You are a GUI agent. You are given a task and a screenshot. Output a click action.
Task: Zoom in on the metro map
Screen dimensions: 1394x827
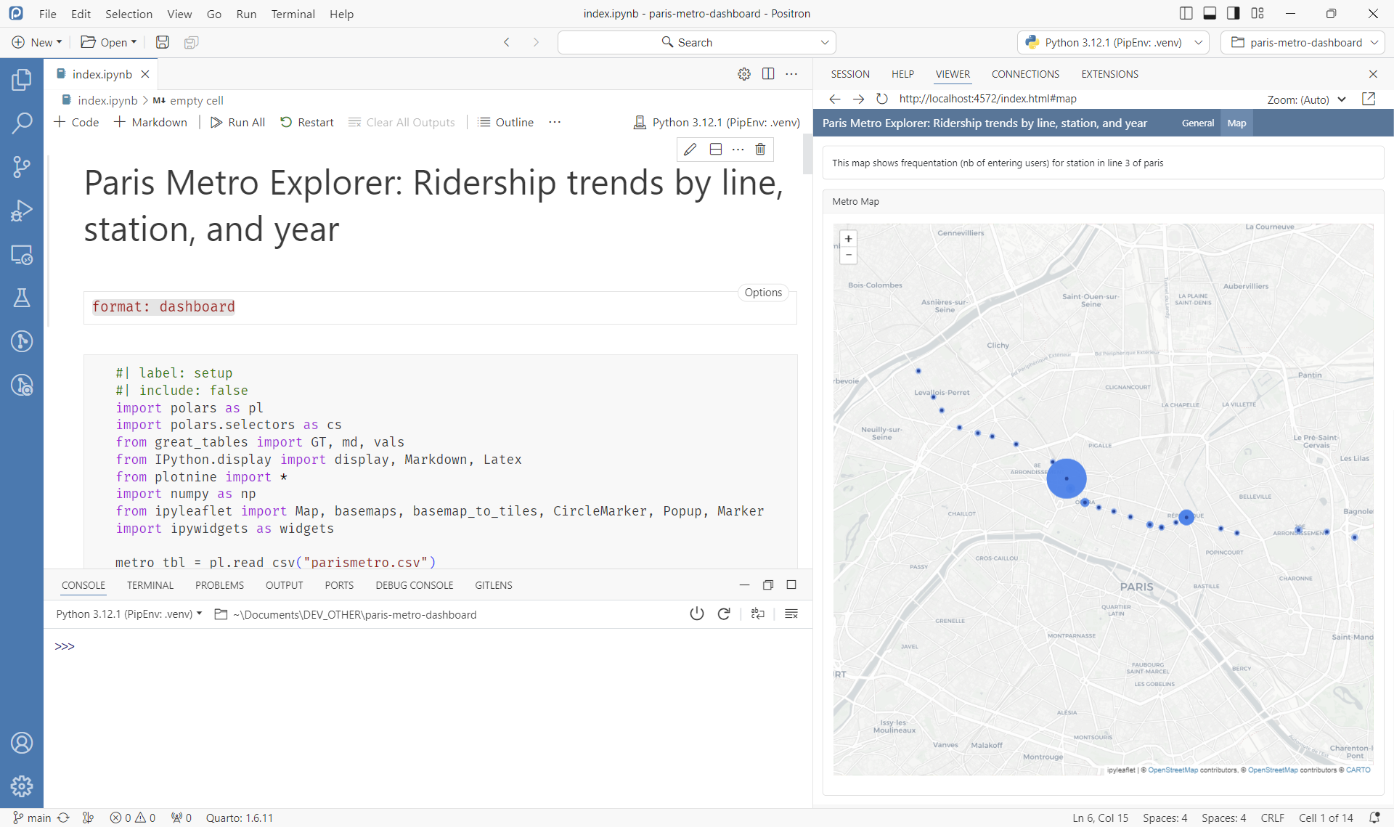(x=848, y=239)
